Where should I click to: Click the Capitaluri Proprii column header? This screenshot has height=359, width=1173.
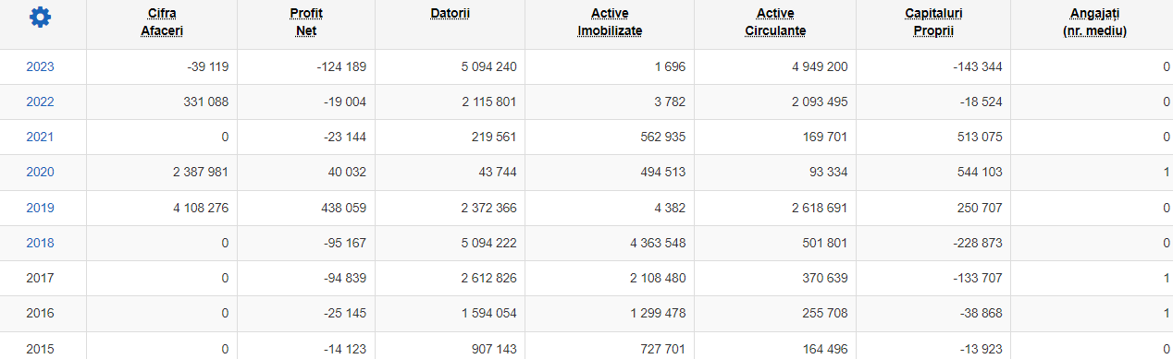[933, 22]
